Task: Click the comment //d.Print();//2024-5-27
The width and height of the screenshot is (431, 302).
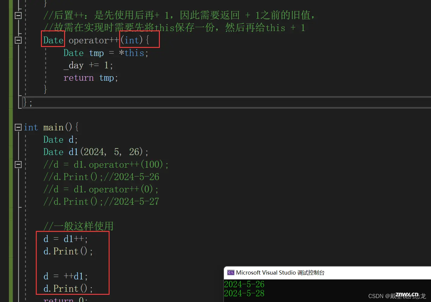Action: 101,201
